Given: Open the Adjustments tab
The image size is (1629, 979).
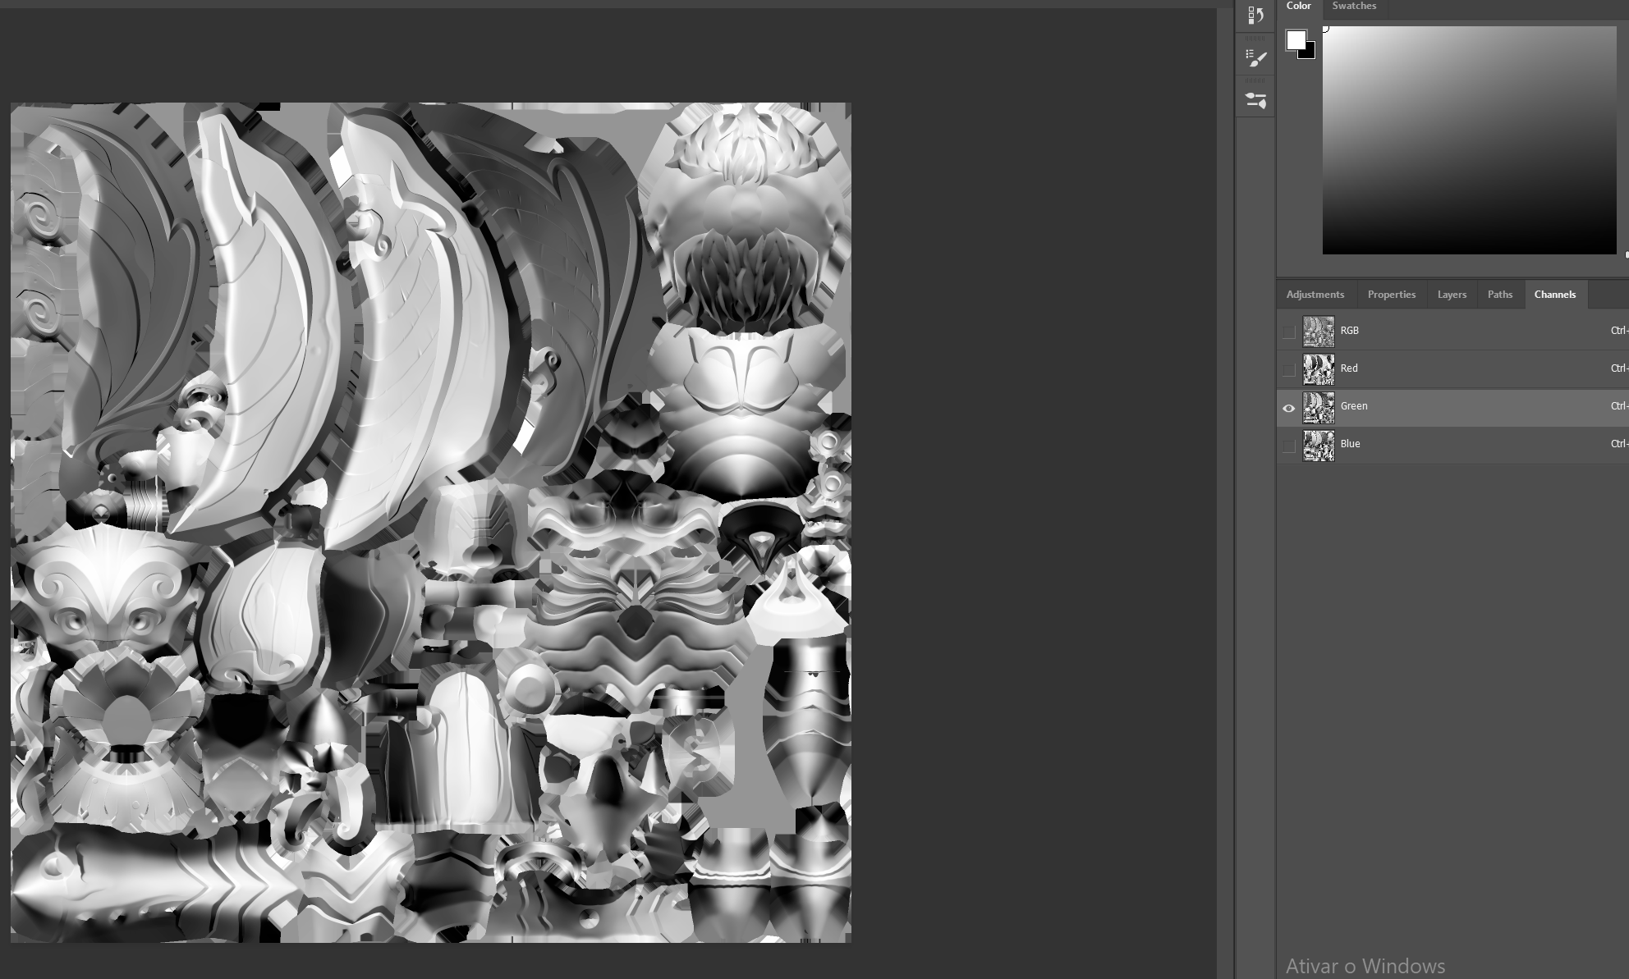Looking at the screenshot, I should pyautogui.click(x=1315, y=295).
